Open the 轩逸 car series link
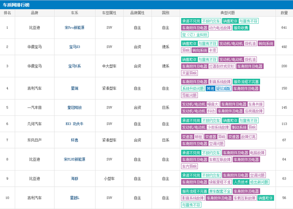The image size is (293, 209). (75, 140)
